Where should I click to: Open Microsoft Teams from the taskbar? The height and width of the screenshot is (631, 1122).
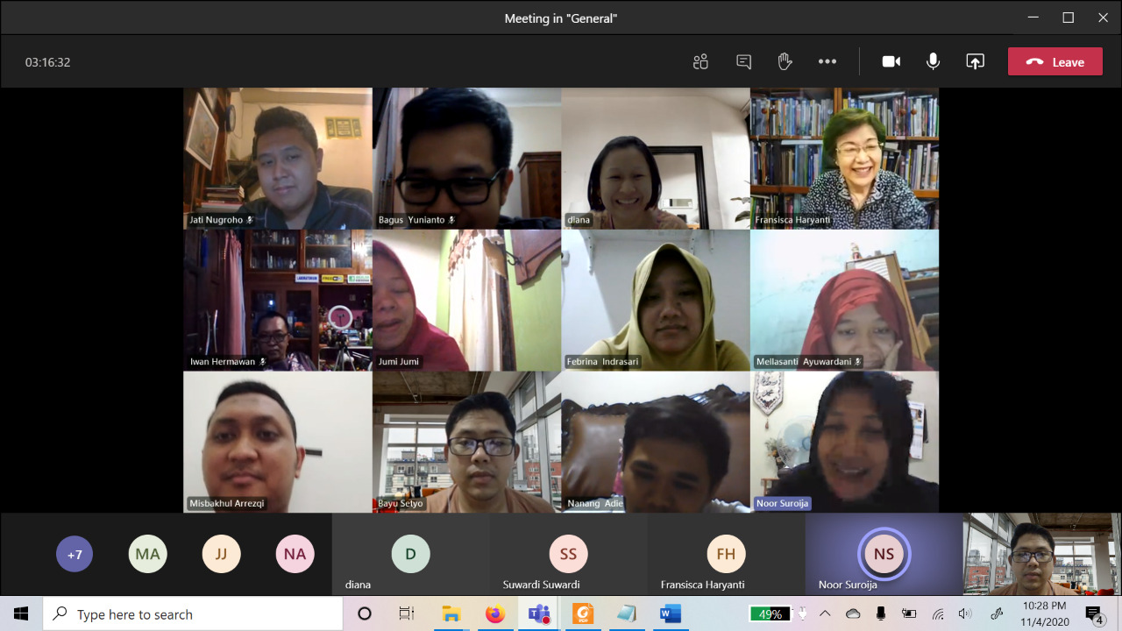click(538, 613)
